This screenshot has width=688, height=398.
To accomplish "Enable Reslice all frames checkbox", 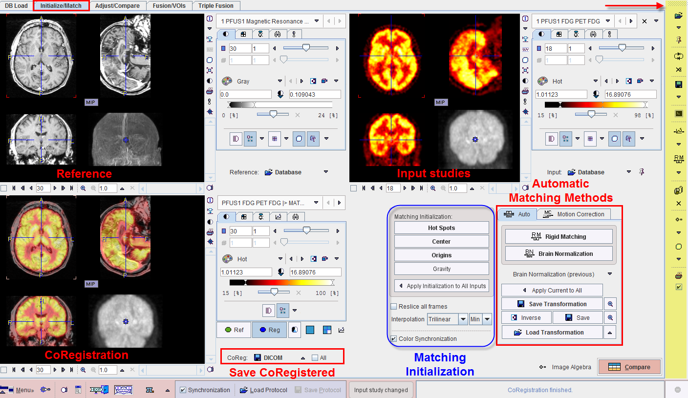I will click(x=394, y=307).
